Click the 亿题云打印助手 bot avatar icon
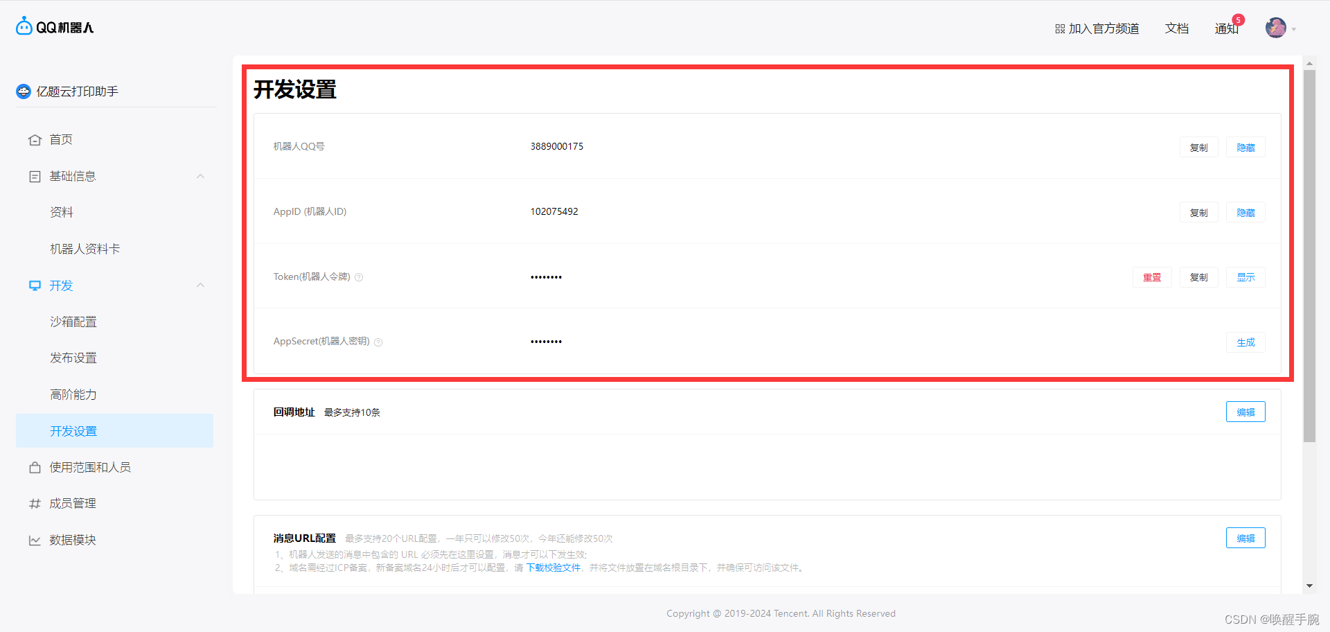This screenshot has width=1330, height=632. point(24,91)
